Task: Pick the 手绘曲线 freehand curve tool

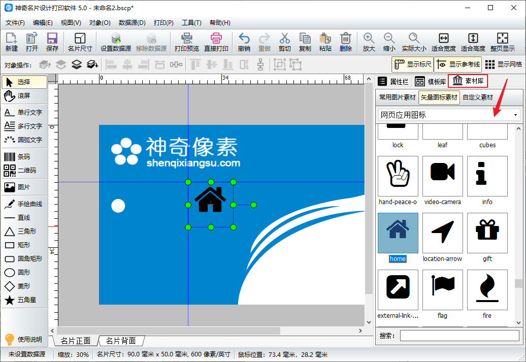Action: tap(24, 204)
